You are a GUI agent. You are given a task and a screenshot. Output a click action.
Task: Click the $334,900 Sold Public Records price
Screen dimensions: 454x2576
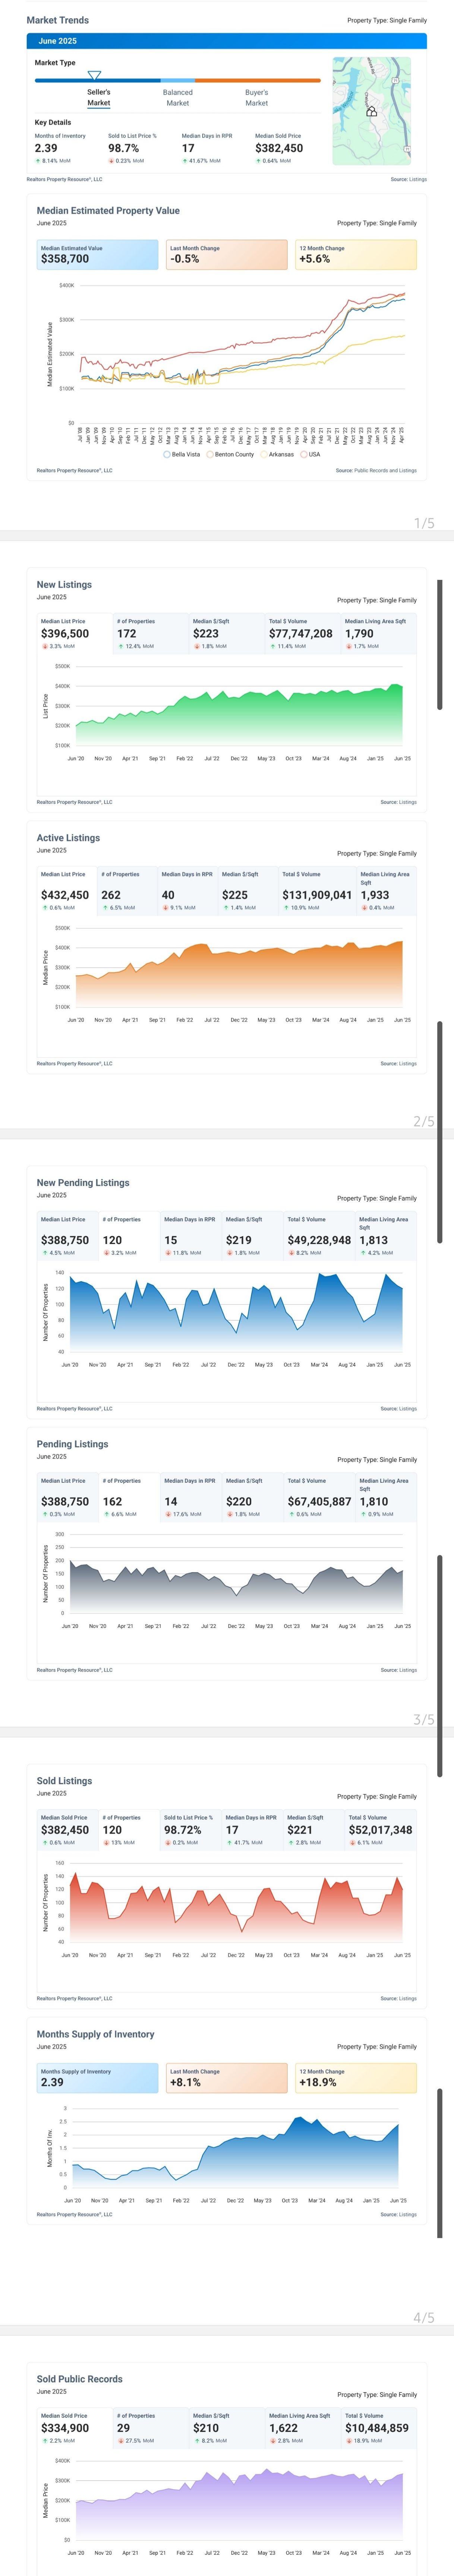65,2428
